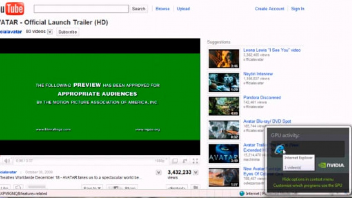Click the Neytiri Interview title link
352x198 pixels.
pyautogui.click(x=258, y=74)
